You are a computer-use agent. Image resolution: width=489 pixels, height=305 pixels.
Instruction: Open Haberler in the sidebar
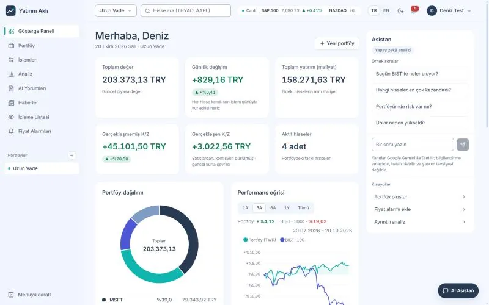[x=42, y=102]
